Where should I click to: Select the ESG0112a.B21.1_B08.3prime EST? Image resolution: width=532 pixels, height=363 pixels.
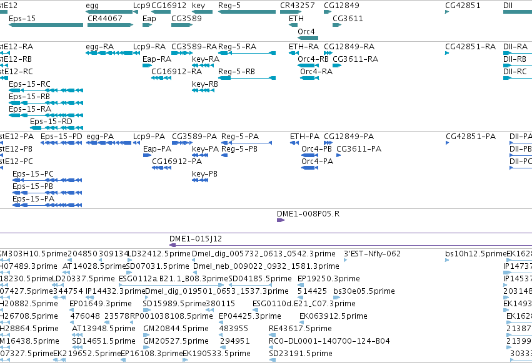(171, 285)
